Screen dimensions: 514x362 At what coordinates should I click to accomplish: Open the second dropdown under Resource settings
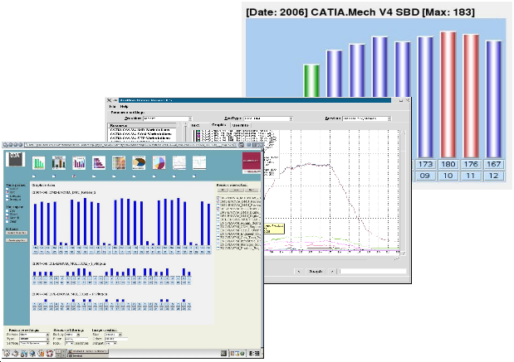(x=34, y=339)
